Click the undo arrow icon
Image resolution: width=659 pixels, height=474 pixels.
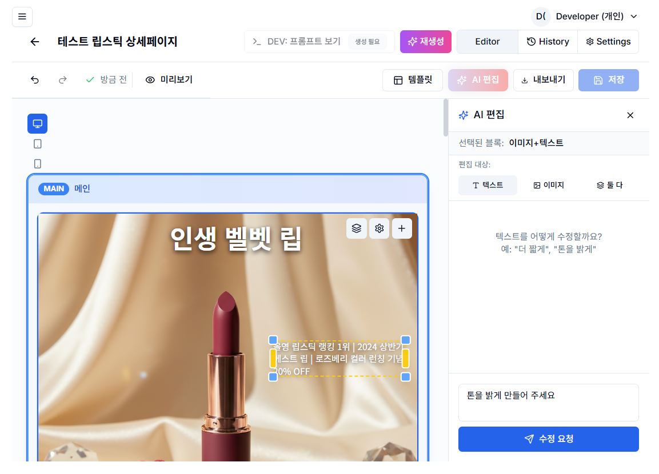(x=35, y=80)
